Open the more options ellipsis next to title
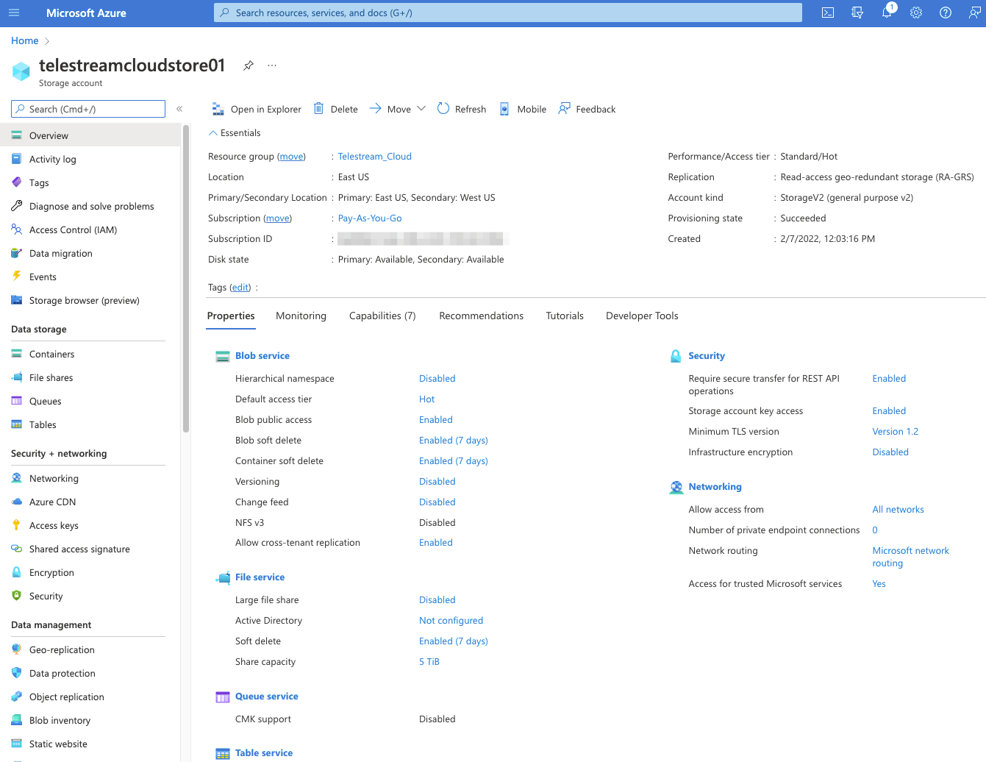The height and width of the screenshot is (762, 986). (272, 65)
